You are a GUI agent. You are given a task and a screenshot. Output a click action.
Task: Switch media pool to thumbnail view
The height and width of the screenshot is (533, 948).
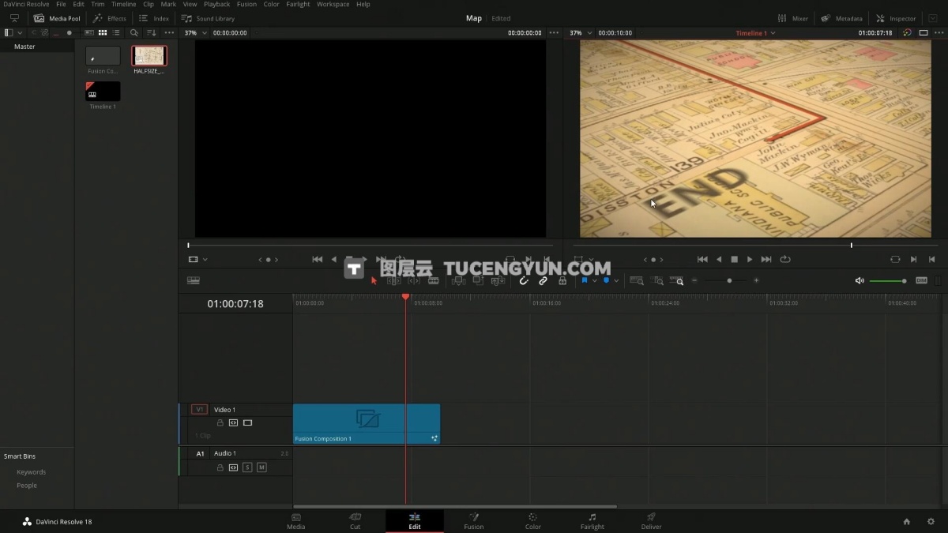point(103,32)
